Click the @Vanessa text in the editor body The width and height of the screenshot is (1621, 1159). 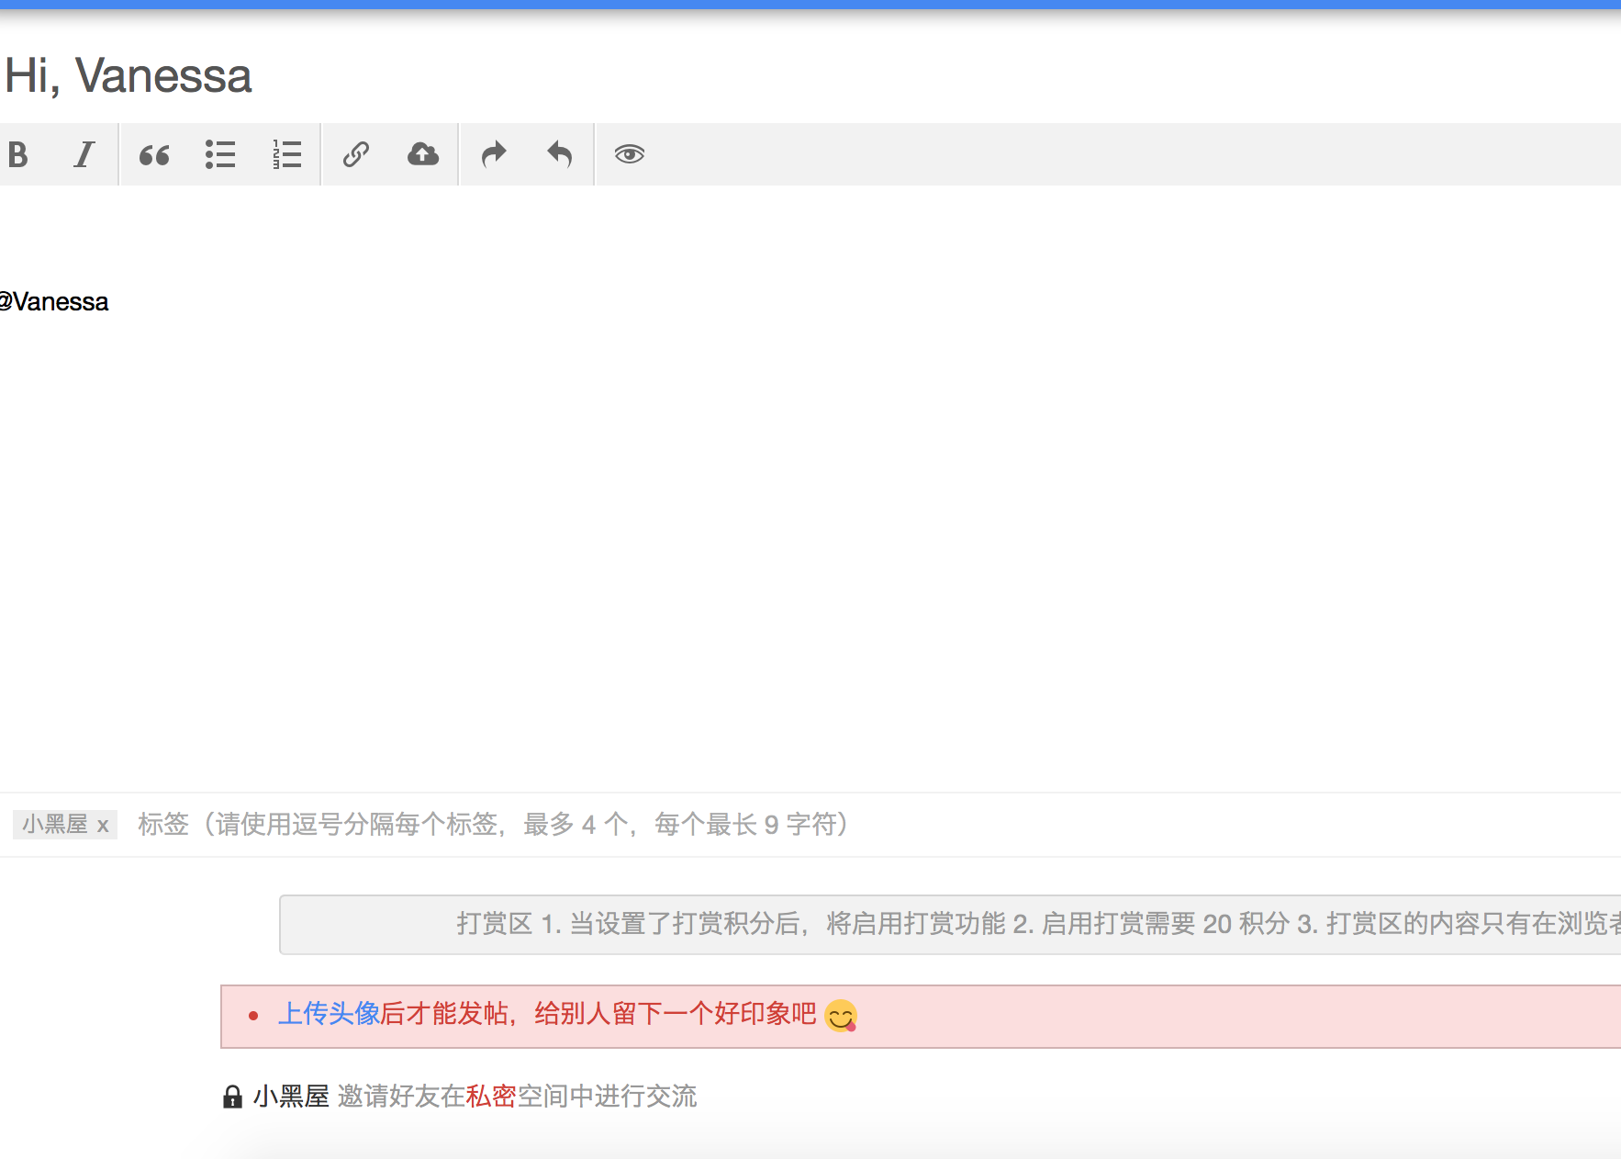click(53, 302)
